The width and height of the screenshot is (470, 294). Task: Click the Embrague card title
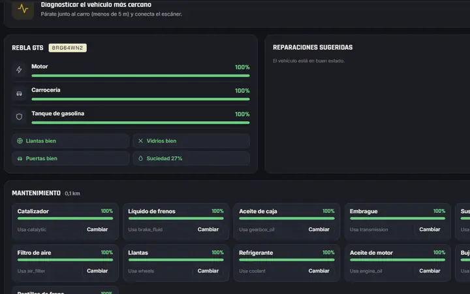364,211
